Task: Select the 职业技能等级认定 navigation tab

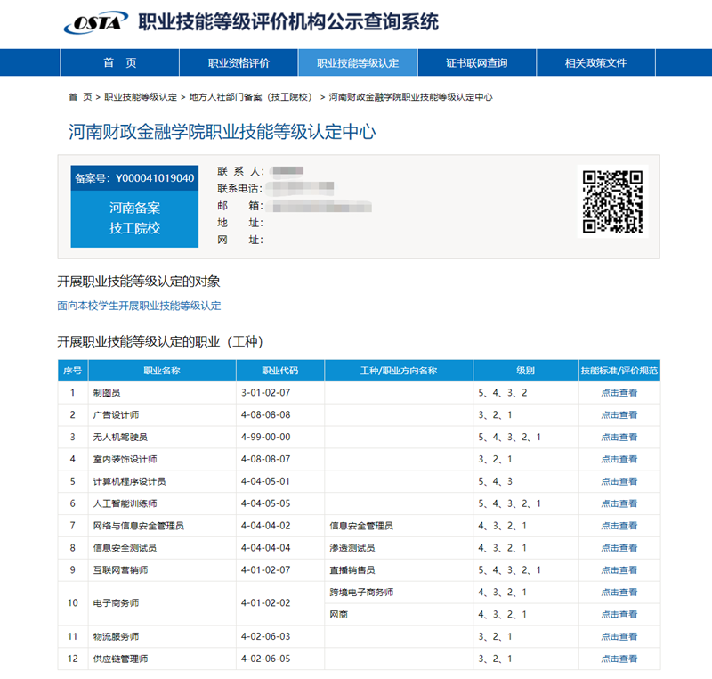Action: click(x=358, y=63)
